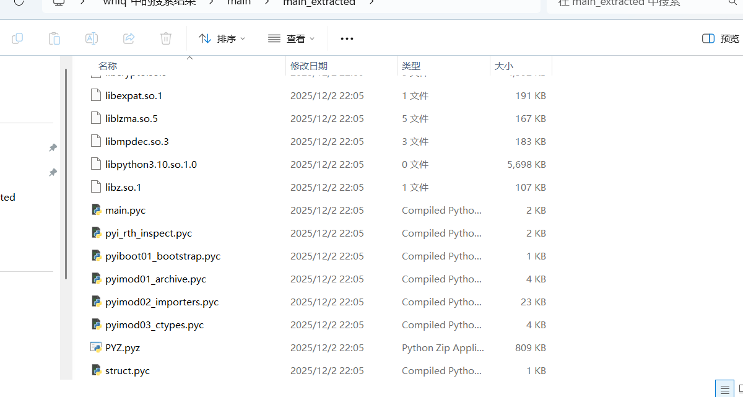Sort by Type (类型) column header
743x397 pixels.
pos(411,66)
